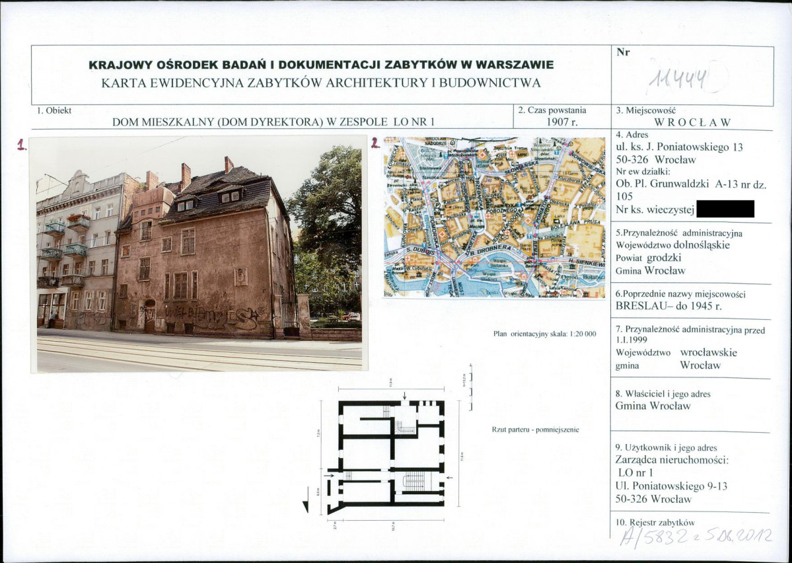Screen dimensions: 792x563
Task: Click '8. Właściciel i jego adres' heading
Action: [x=663, y=394]
